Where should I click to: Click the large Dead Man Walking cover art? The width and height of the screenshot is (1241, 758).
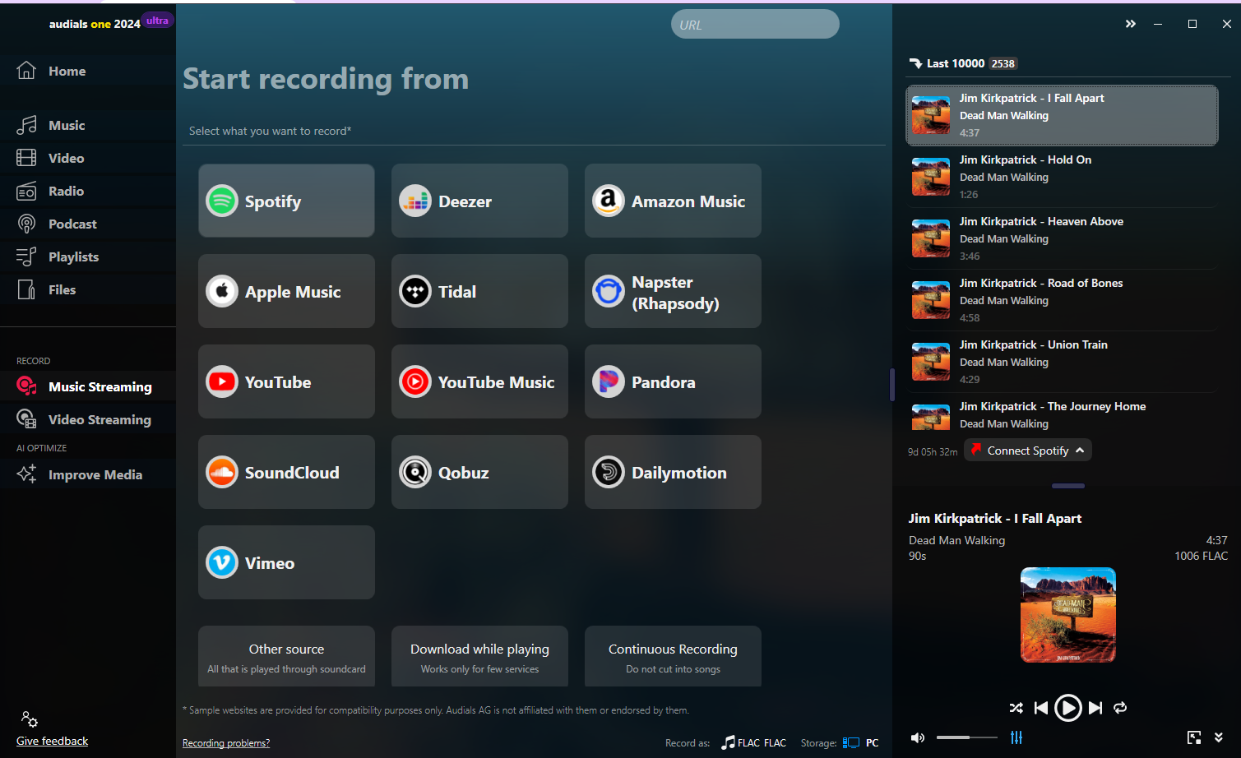click(x=1068, y=615)
